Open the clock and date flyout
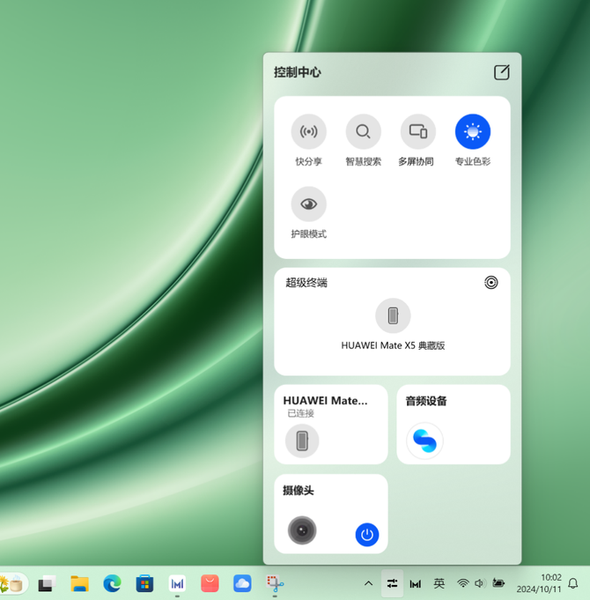This screenshot has width=590, height=600. [539, 583]
